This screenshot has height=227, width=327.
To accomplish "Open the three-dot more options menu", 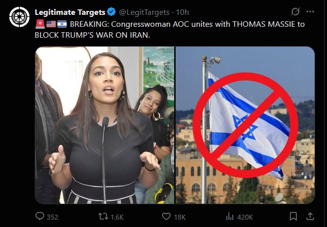I will (310, 12).
